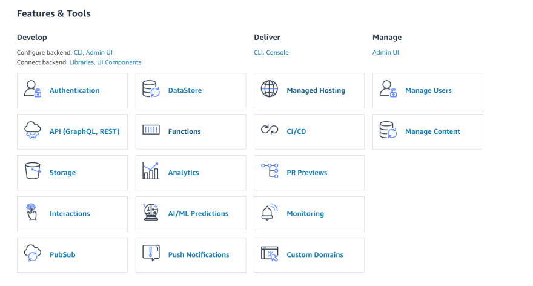Click the Manage section heading
The width and height of the screenshot is (533, 286).
(x=387, y=38)
